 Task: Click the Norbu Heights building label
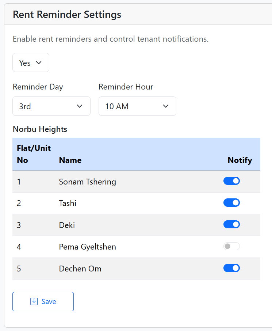pyautogui.click(x=40, y=129)
